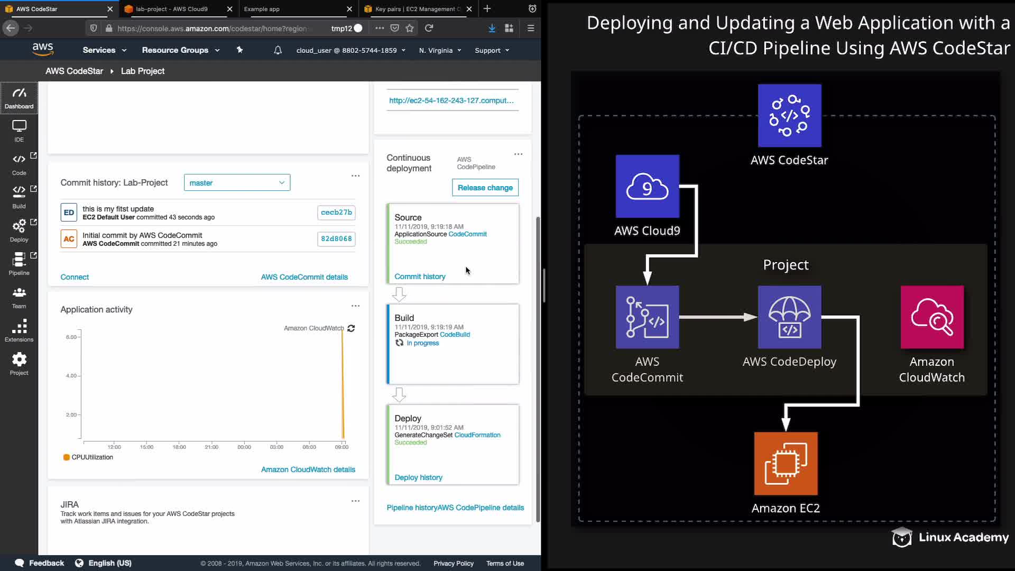Open the Build sidebar icon

19,197
